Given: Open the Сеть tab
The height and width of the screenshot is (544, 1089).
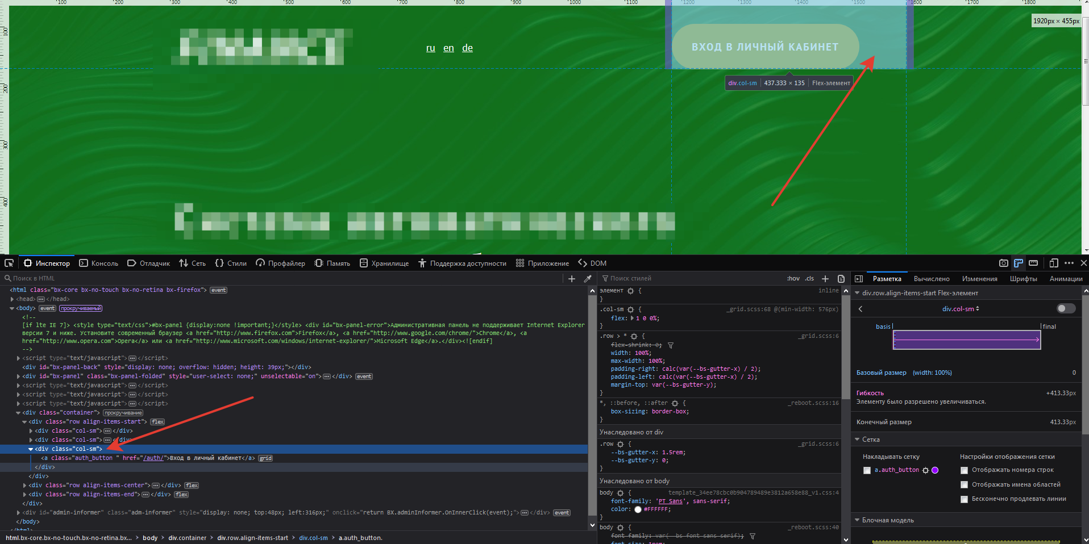Looking at the screenshot, I should (x=193, y=263).
